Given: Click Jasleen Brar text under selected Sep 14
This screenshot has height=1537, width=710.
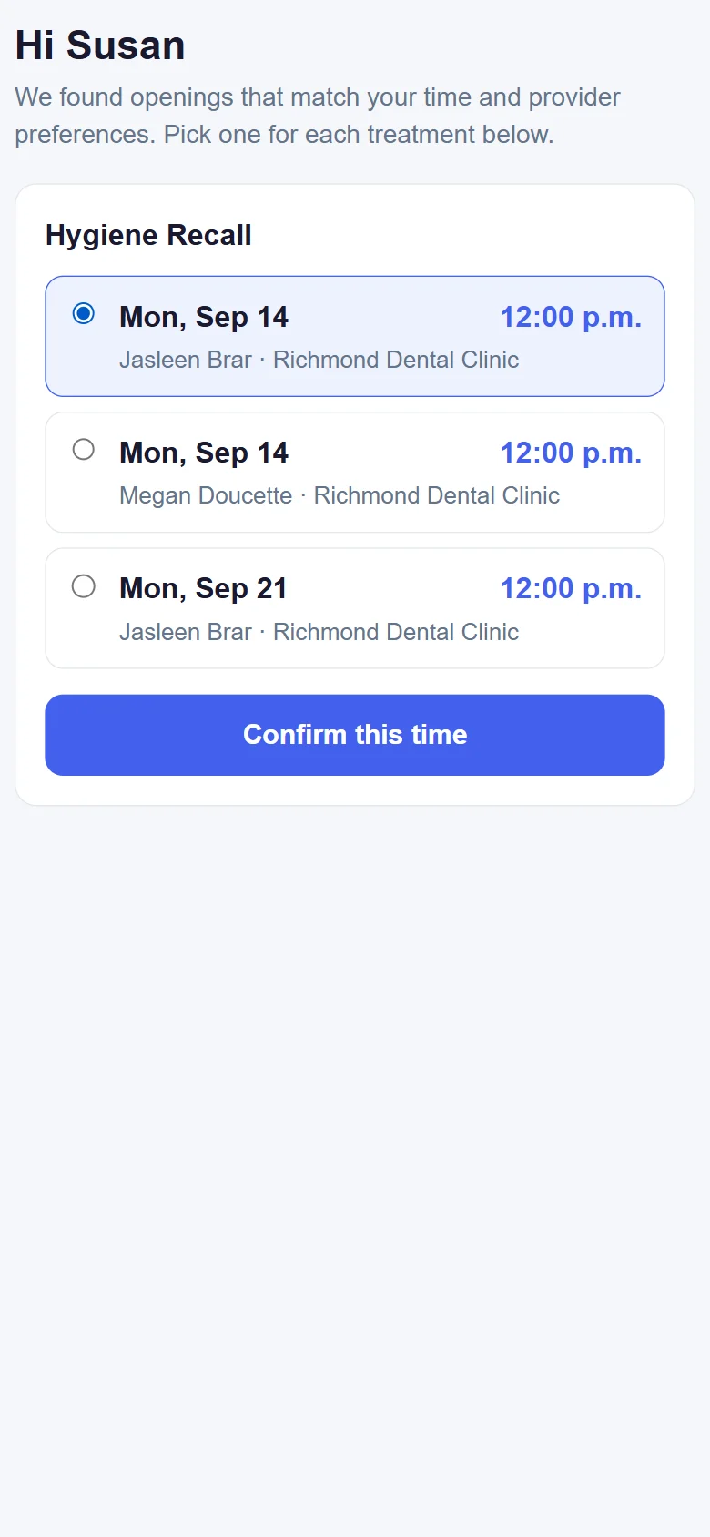Looking at the screenshot, I should [186, 360].
